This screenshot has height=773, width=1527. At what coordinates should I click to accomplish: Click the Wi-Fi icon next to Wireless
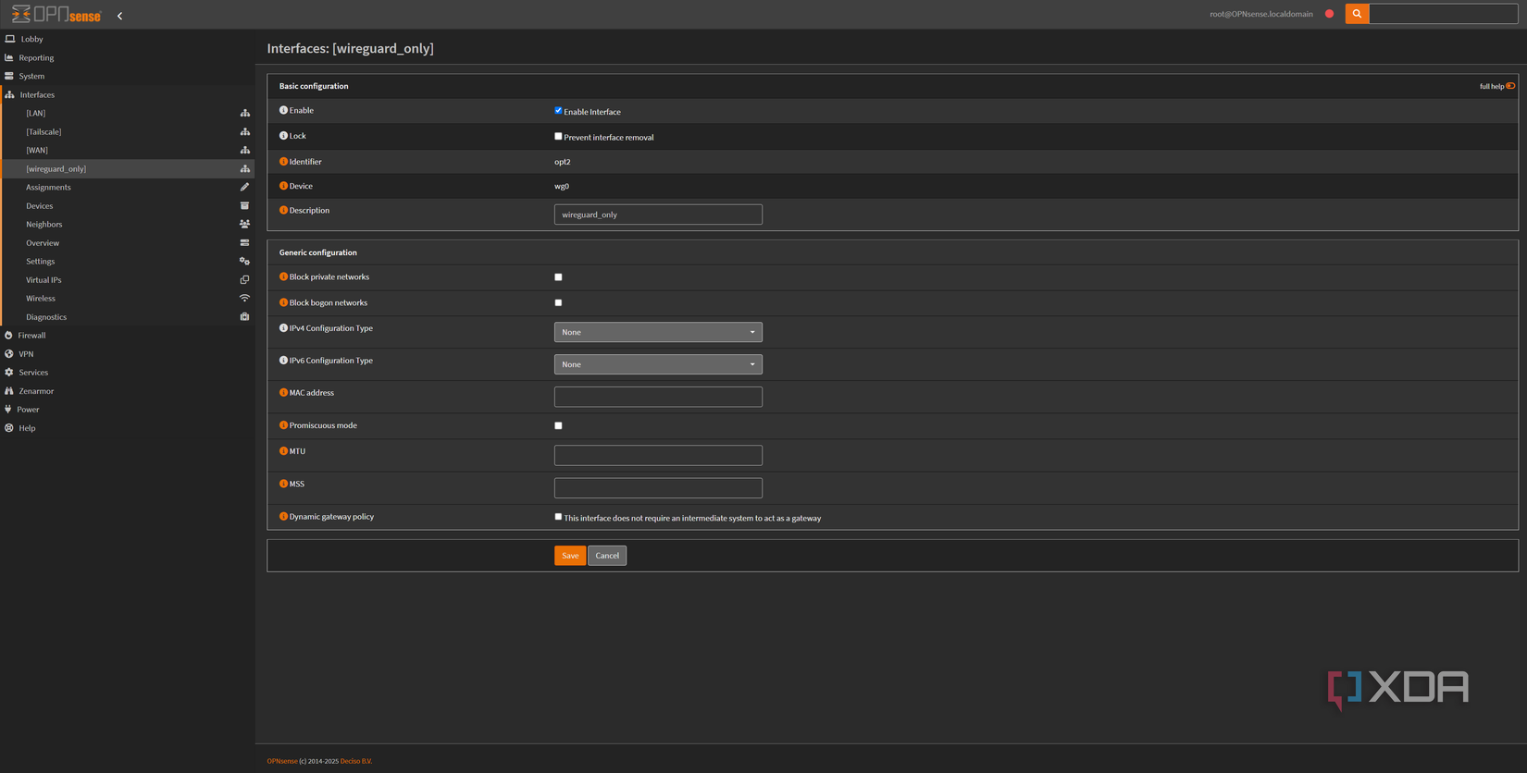click(x=244, y=299)
